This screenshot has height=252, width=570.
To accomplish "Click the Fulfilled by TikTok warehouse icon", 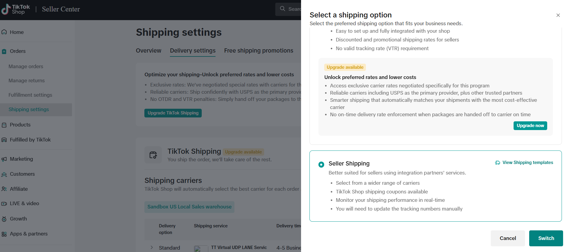I will [4, 140].
